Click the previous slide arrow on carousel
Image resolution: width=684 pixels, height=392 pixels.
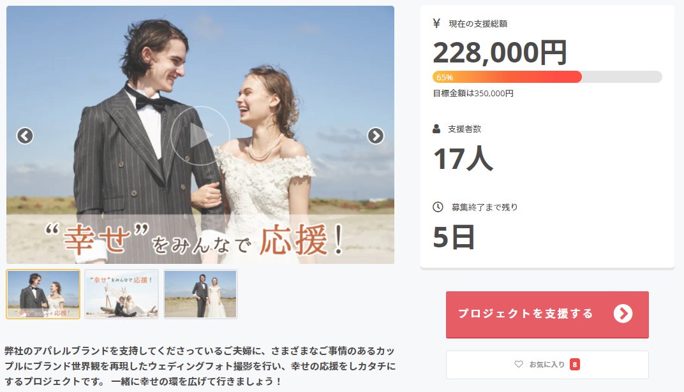point(25,136)
